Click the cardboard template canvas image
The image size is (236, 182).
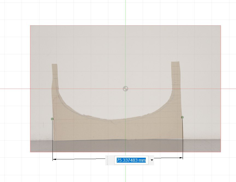tap(126, 89)
